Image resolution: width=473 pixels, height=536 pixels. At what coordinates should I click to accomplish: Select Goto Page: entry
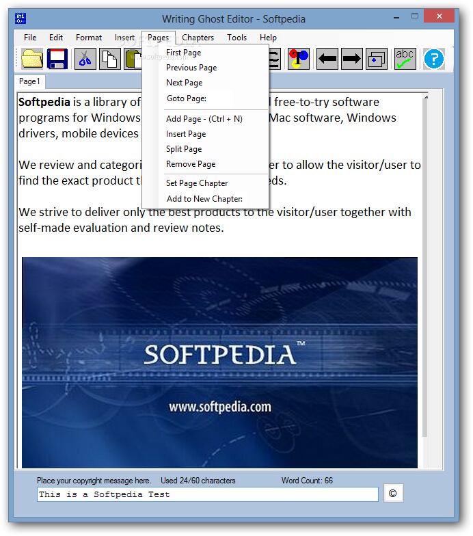point(205,98)
